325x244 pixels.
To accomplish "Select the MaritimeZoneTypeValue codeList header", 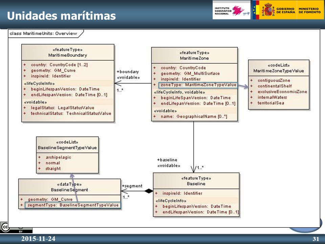I will (x=279, y=68).
